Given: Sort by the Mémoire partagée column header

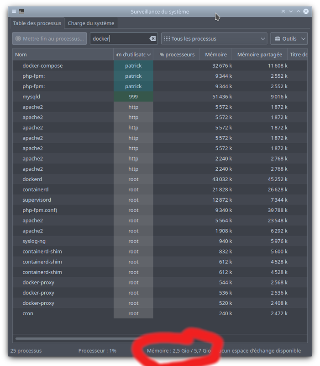Looking at the screenshot, I should [x=260, y=54].
